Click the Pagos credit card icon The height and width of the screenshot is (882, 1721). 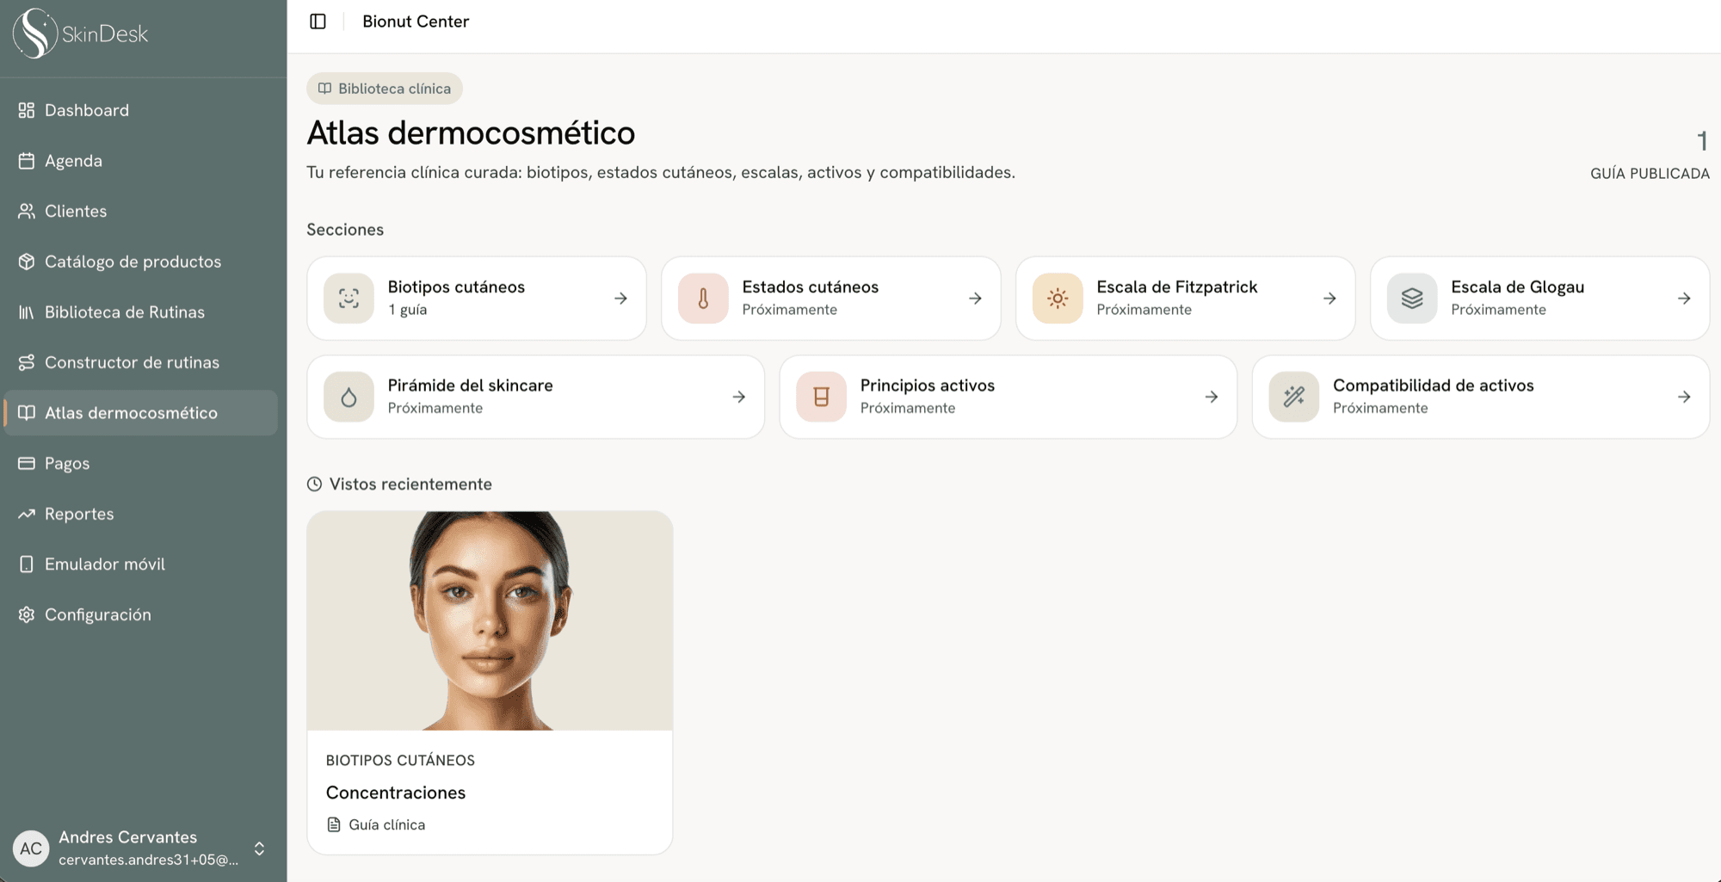pos(27,464)
